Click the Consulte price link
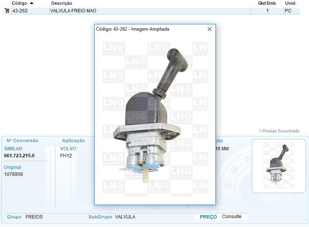 pos(231,217)
